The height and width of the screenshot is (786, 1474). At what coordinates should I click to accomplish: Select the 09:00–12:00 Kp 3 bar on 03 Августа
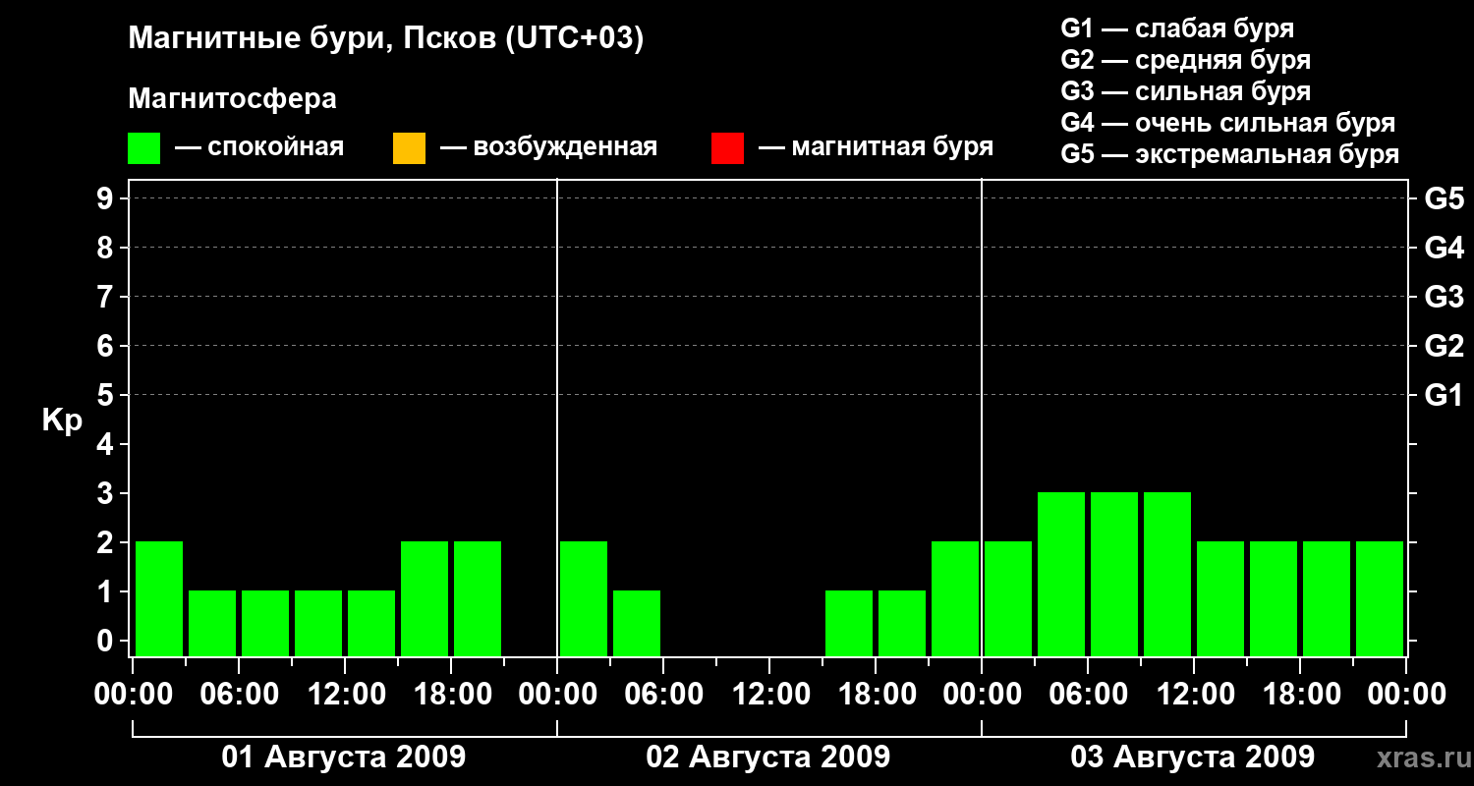(x=1167, y=574)
